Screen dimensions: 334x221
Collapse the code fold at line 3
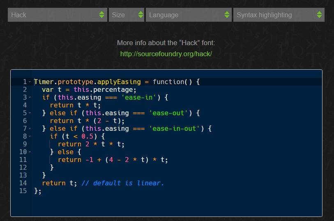pos(30,97)
